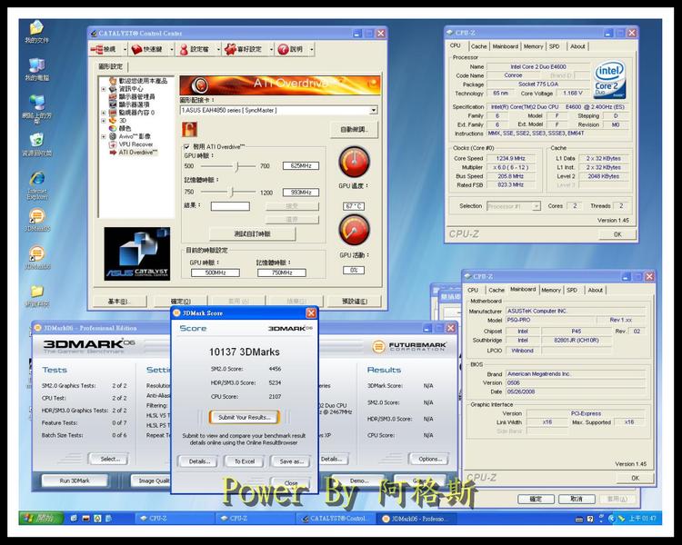
Task: Click Save as button in score dialog
Action: 291,461
